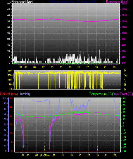Screen dimensions: 133x159
Task: Click the "35" value on the windspeed axis
Action: tap(8, 21)
